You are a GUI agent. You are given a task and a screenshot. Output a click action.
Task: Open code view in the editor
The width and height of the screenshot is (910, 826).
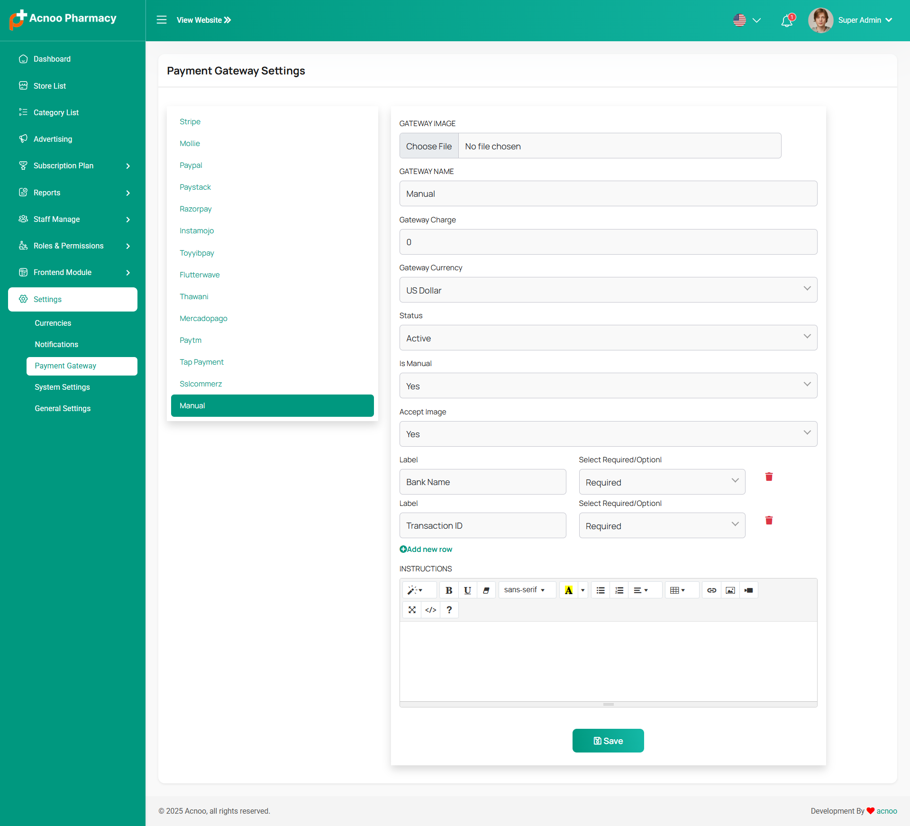(x=430, y=610)
